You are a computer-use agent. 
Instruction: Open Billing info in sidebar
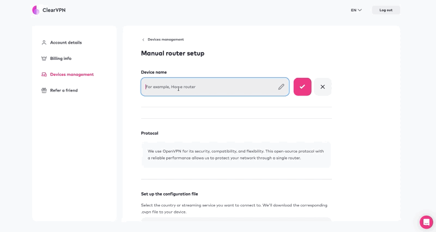[60, 58]
